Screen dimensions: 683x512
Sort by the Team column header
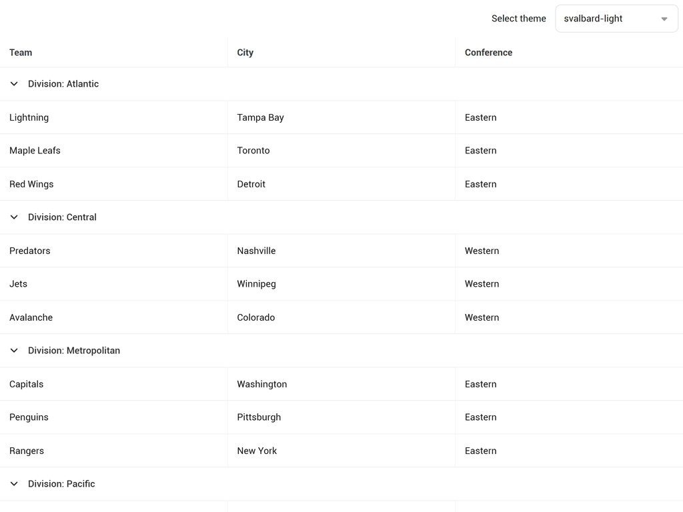pyautogui.click(x=20, y=53)
